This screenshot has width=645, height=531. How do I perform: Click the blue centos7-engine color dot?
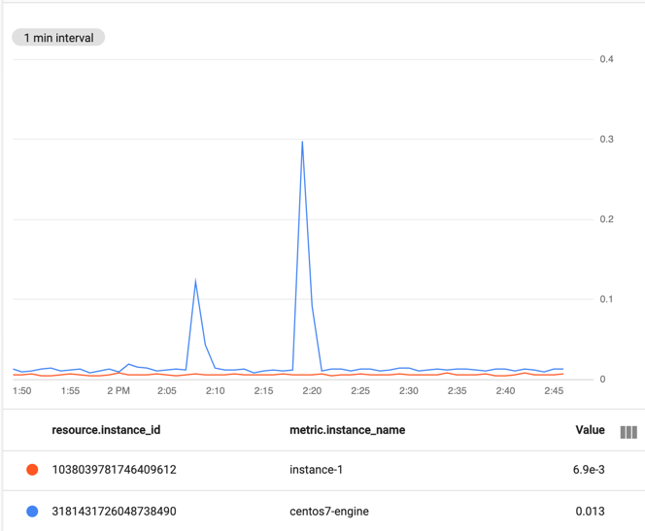(x=32, y=511)
